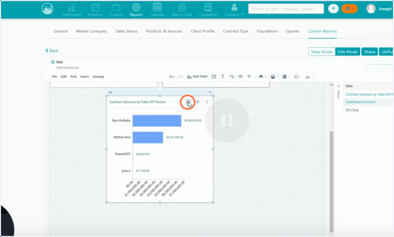The height and width of the screenshot is (237, 394).
Task: Open the color theme palette icon
Action: coord(240,76)
